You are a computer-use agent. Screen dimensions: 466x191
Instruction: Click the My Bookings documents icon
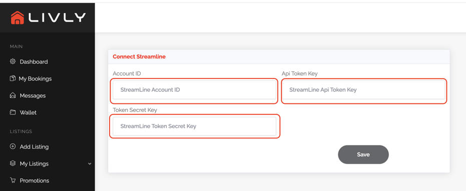click(13, 78)
